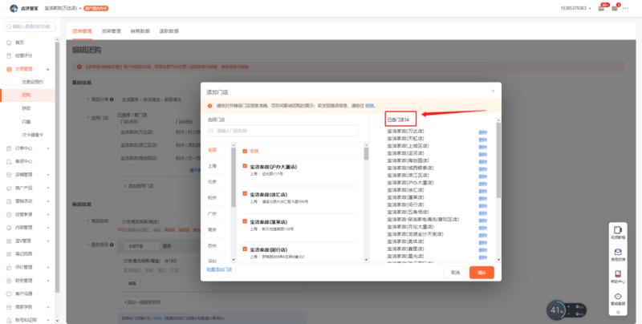
Task: Expand the 经营参谋 sidebar arrow
Action: pyautogui.click(x=48, y=214)
